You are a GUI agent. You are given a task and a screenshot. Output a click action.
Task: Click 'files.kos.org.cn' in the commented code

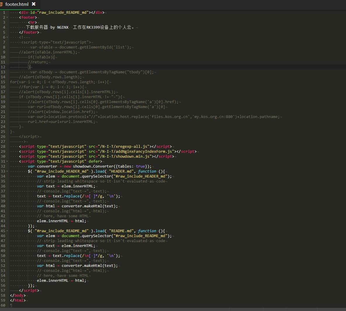170,117
